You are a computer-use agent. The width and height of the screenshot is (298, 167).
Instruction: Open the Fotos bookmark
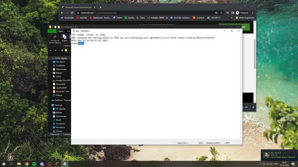tap(141, 18)
